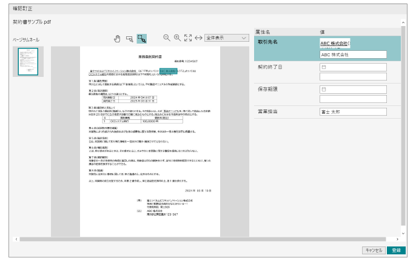Fit page to width icon
The height and width of the screenshot is (261, 416).
click(198, 38)
